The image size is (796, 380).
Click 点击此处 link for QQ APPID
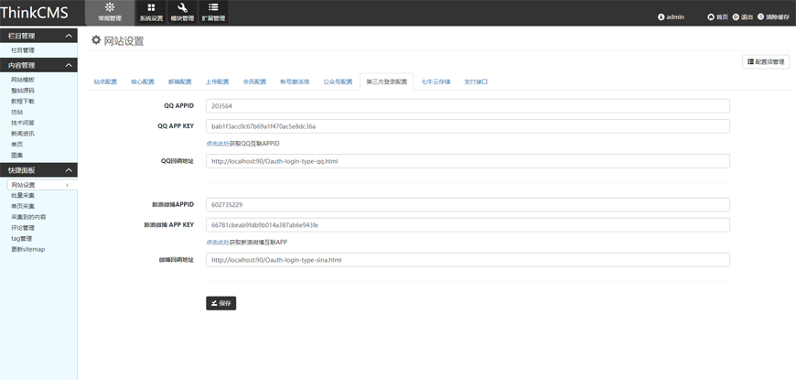coord(217,144)
